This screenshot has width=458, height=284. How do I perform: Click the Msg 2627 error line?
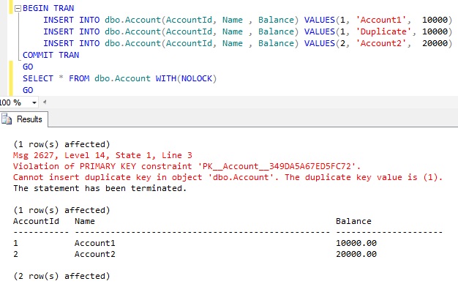pyautogui.click(x=102, y=155)
